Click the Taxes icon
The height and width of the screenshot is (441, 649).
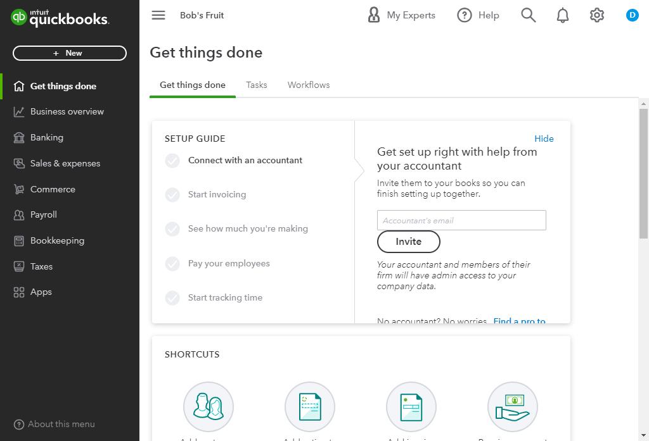click(19, 266)
